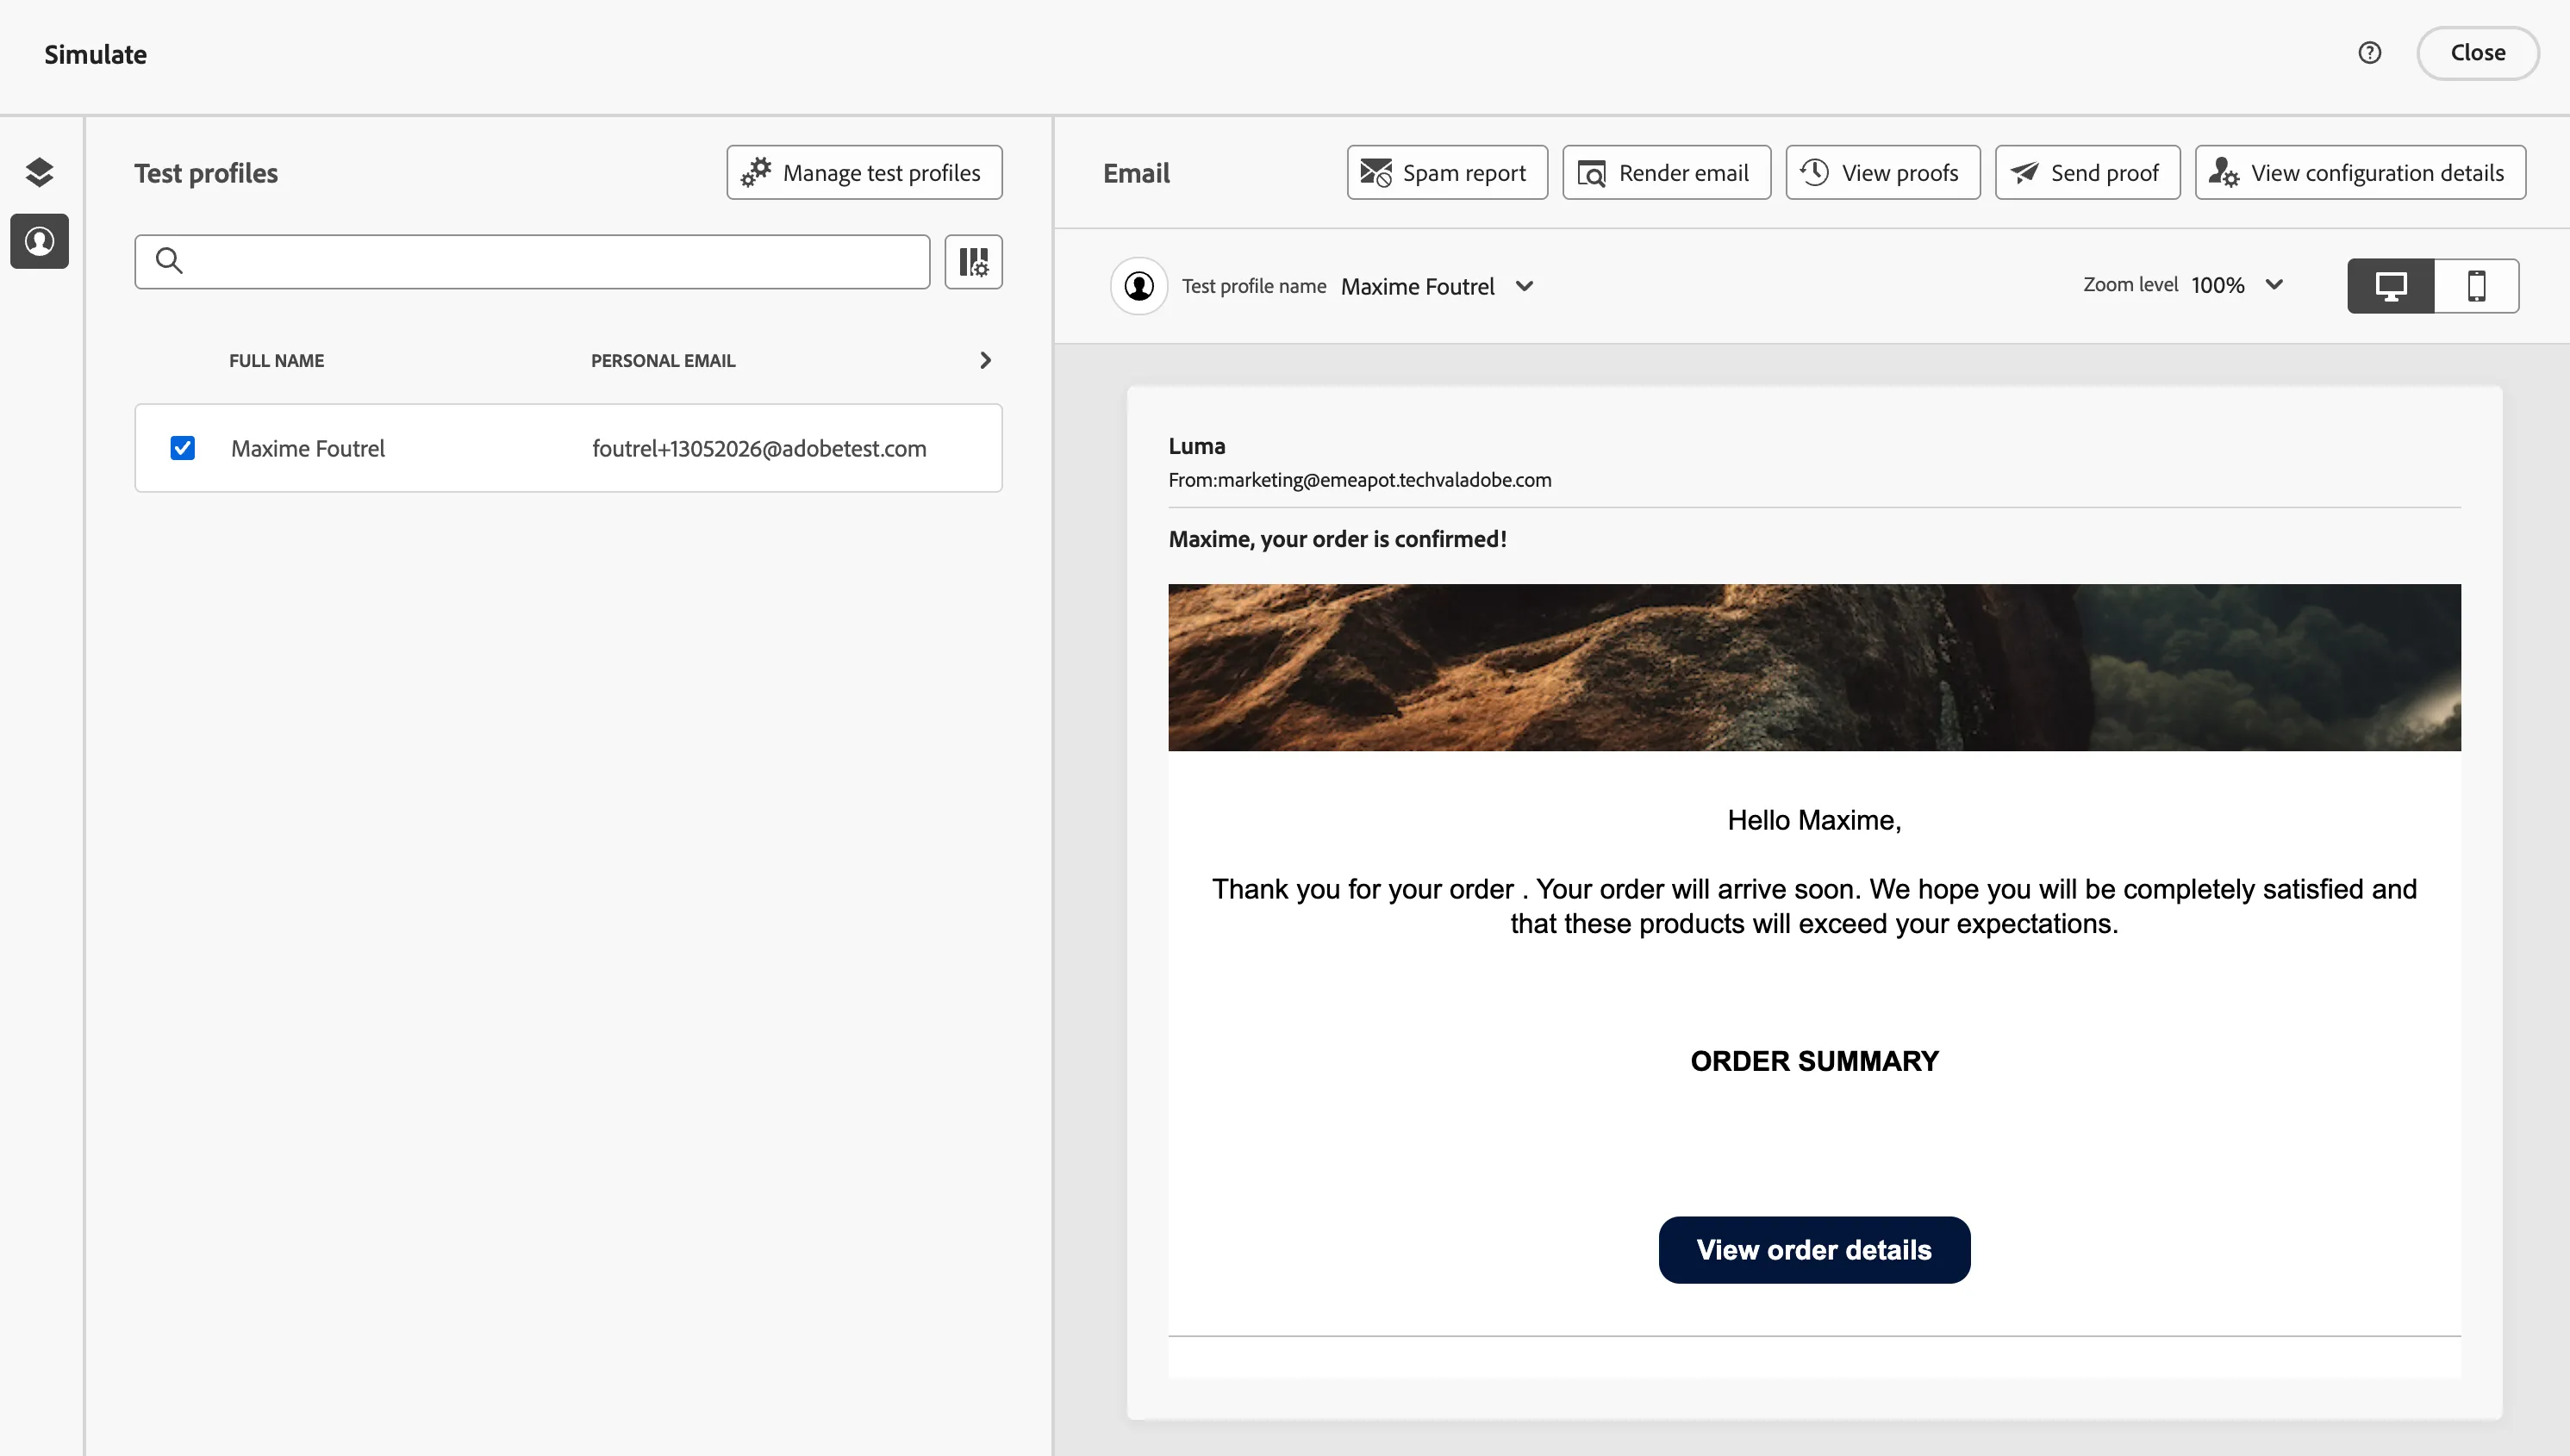Image resolution: width=2570 pixels, height=1456 pixels.
Task: Click the ORDER SUMMARY heading
Action: pos(1813,1061)
